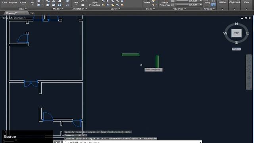Click TOP face on the ViewCube
Screen dimensions: 254x143
pos(237,33)
